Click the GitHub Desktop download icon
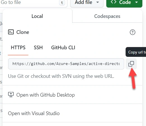This screenshot has height=126, width=146. click(x=11, y=94)
